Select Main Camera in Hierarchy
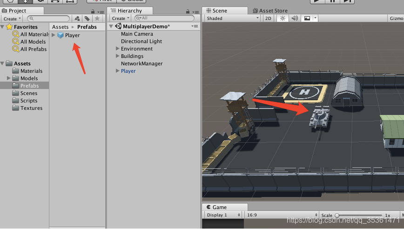404x229 pixels. 137,34
